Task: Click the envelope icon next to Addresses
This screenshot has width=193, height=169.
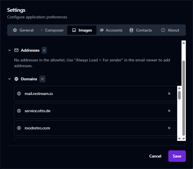Action: (16, 50)
